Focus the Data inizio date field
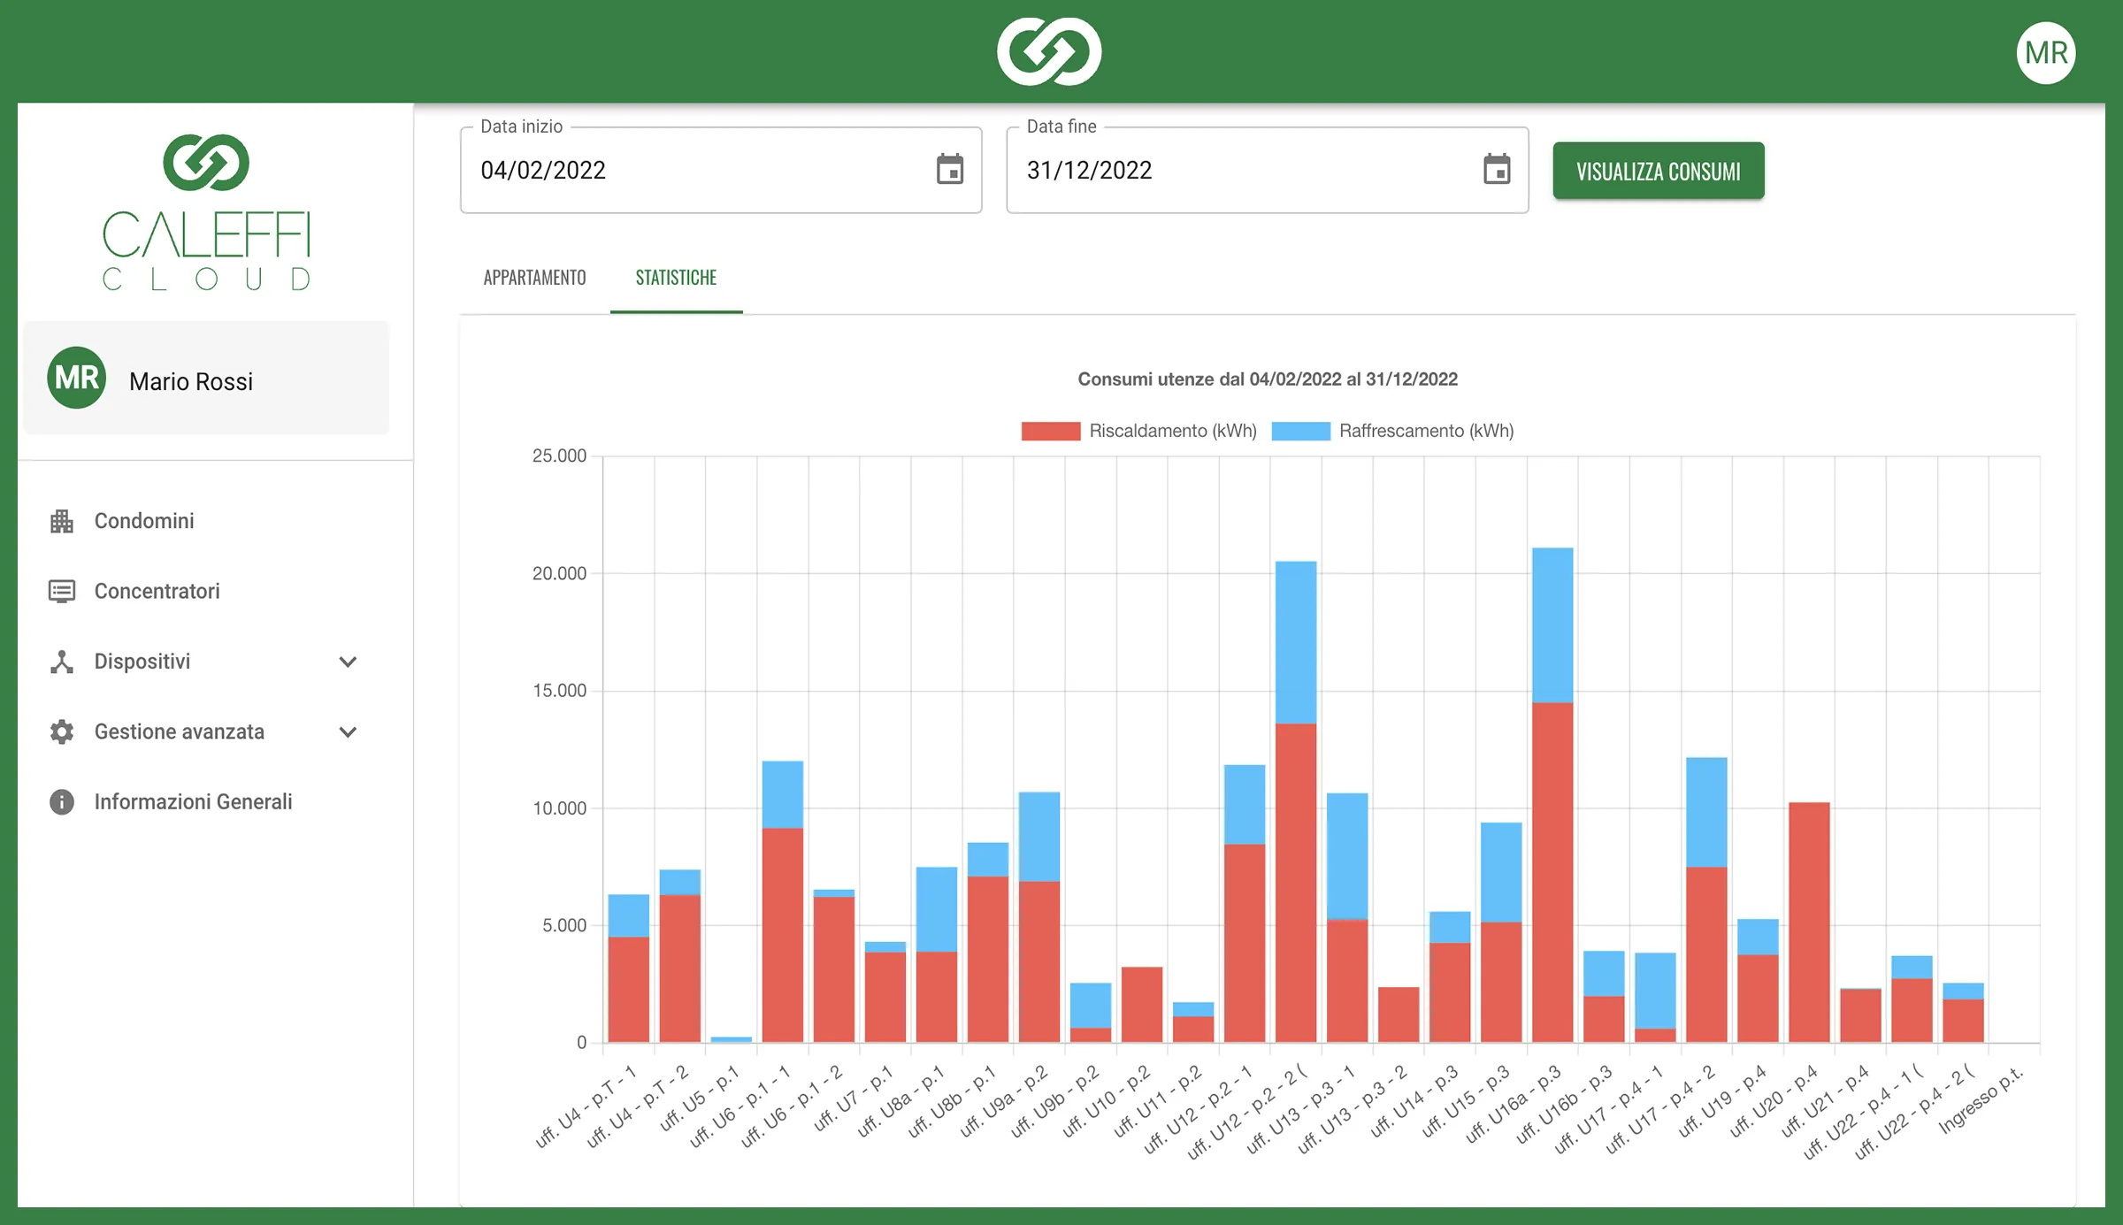 tap(721, 170)
